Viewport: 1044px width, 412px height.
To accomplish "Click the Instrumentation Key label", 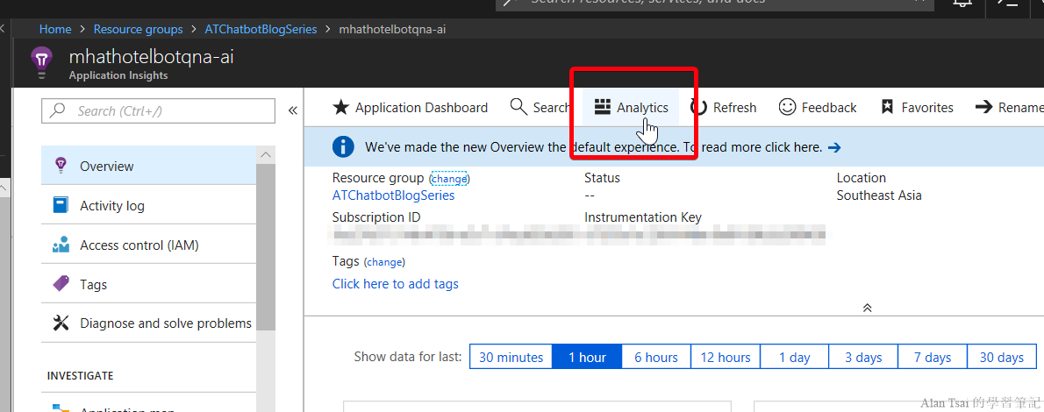I will pos(643,217).
